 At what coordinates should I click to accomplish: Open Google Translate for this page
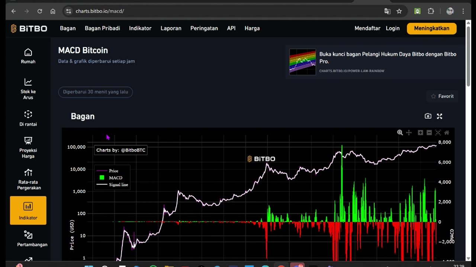387,11
